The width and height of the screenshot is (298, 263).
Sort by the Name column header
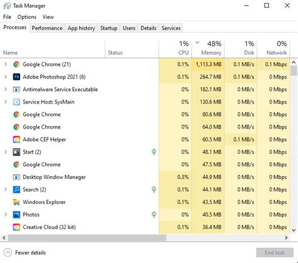click(52, 48)
